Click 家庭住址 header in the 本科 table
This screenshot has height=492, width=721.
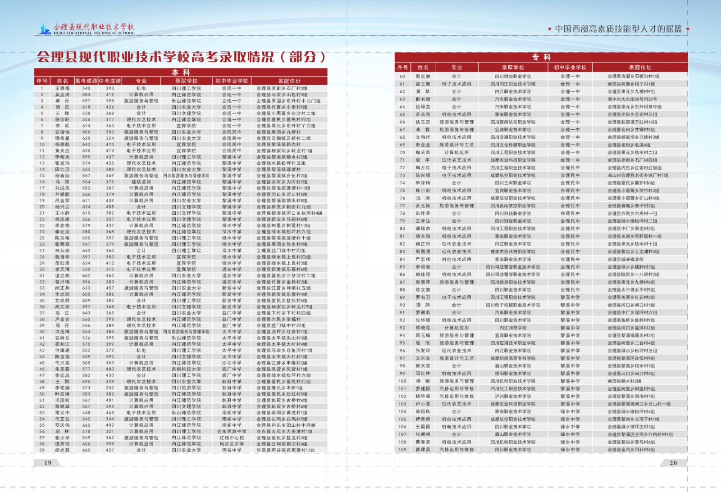click(289, 81)
